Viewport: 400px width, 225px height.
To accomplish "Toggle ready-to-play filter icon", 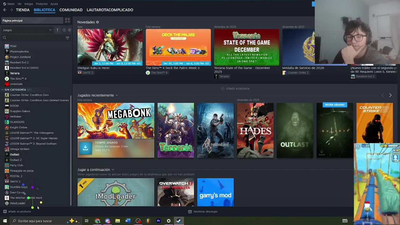I will coord(69,30).
